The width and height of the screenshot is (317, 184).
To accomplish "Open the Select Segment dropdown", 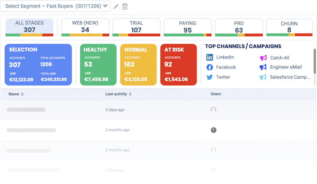I will click(x=55, y=6).
